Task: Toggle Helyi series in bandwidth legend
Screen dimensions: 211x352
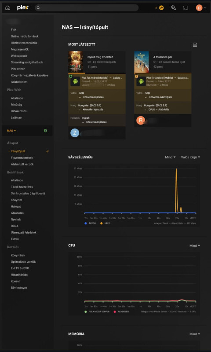Action: 105,224
